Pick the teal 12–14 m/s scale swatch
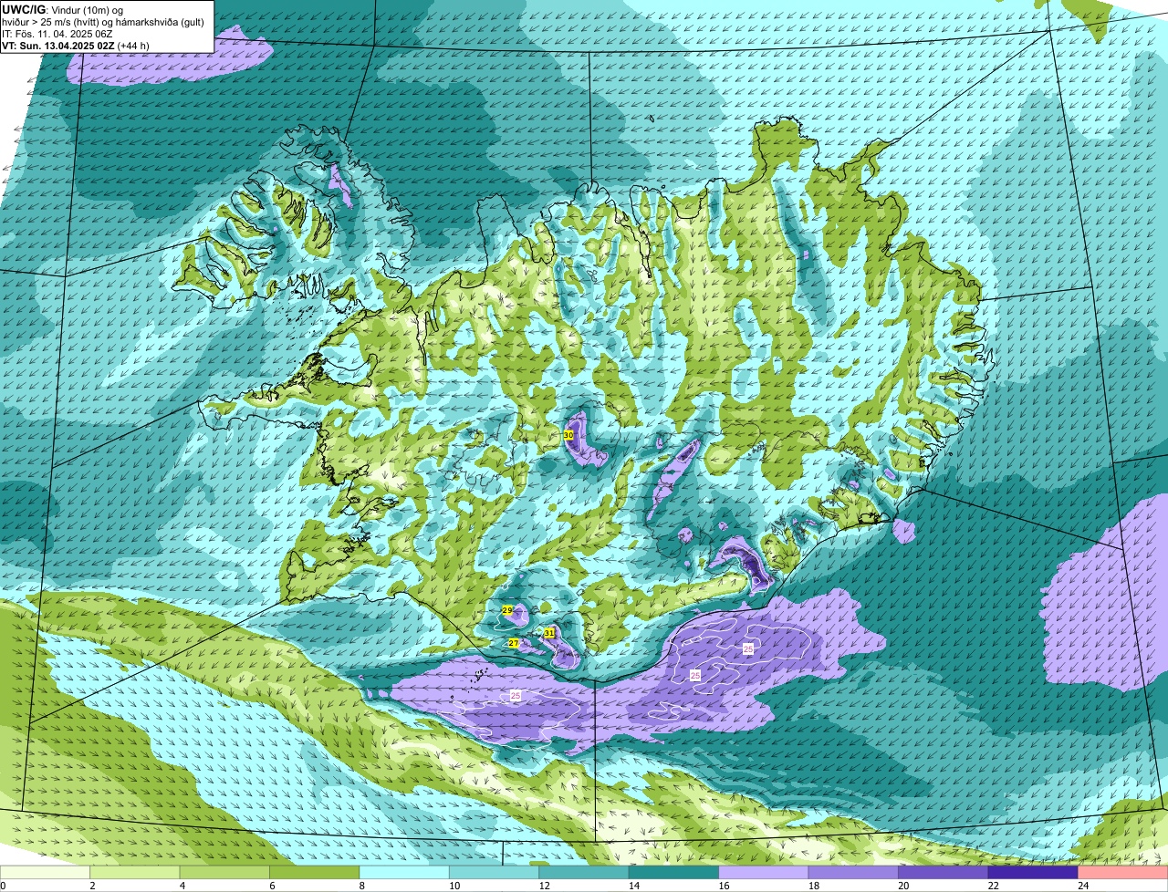 [x=584, y=873]
